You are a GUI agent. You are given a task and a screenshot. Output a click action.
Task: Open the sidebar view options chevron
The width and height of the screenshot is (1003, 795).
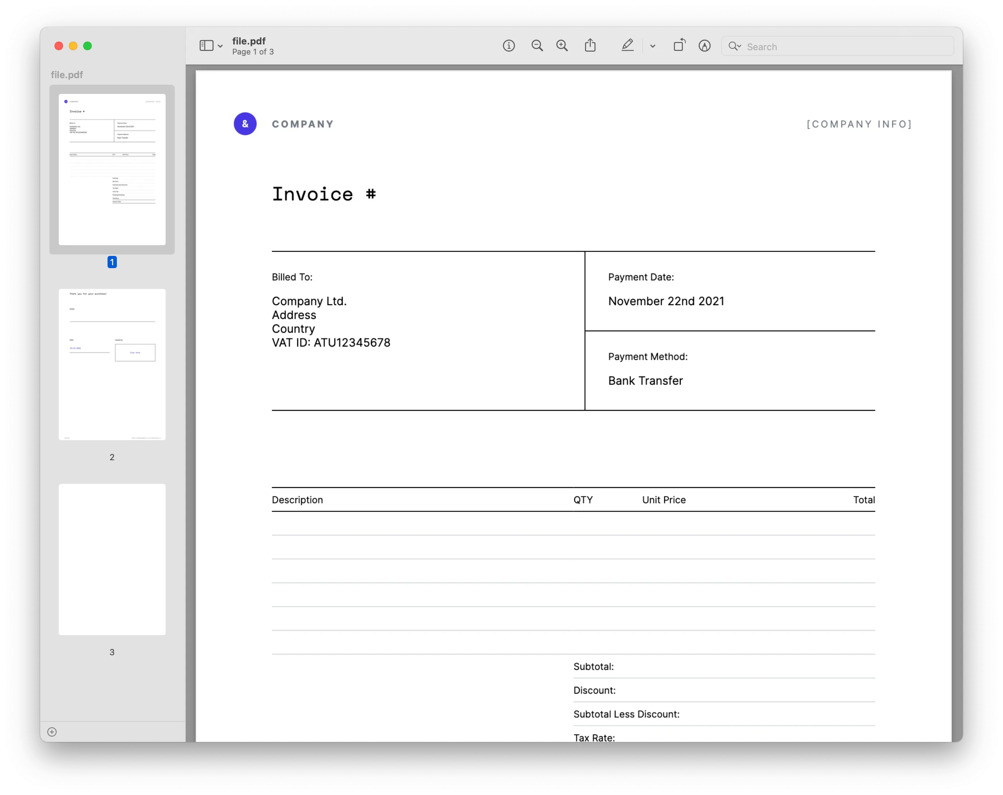tap(220, 46)
